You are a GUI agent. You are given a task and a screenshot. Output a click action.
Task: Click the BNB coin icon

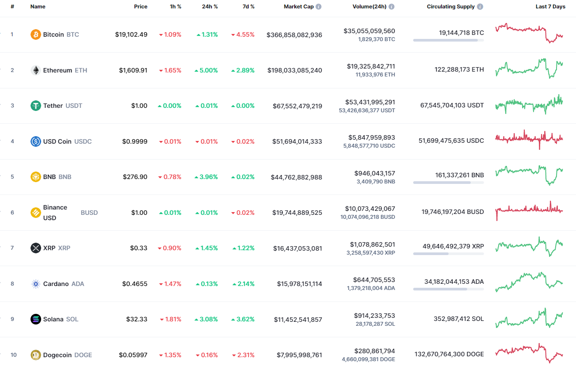coord(35,176)
